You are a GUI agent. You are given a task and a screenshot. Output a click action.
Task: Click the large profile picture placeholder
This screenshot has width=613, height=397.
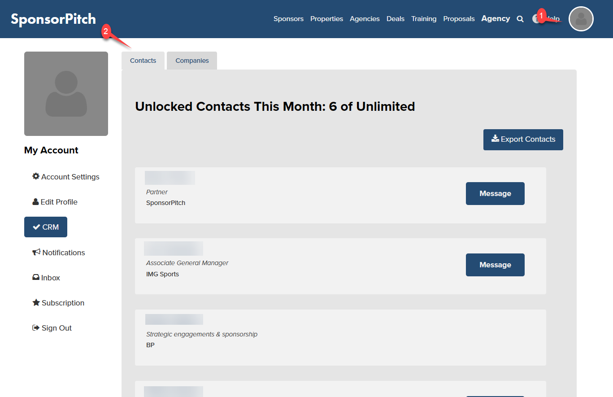tap(66, 94)
